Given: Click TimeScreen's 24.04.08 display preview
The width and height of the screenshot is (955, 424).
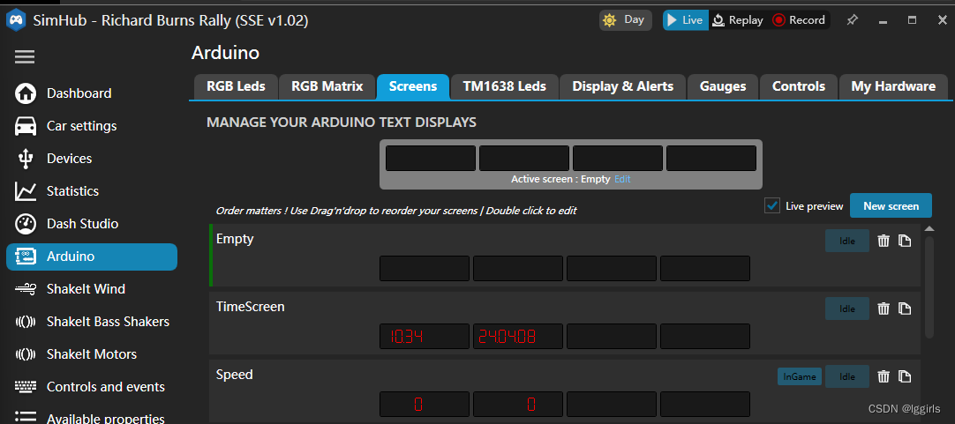Looking at the screenshot, I should [x=518, y=337].
